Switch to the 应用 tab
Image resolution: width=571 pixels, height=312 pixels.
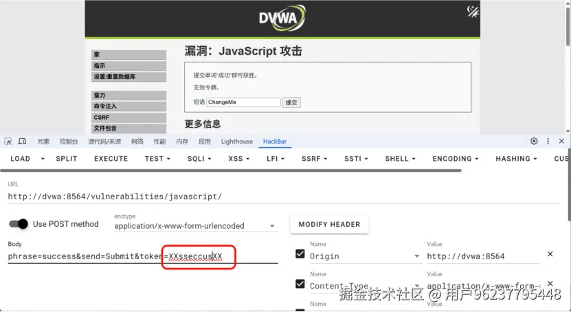tap(205, 142)
